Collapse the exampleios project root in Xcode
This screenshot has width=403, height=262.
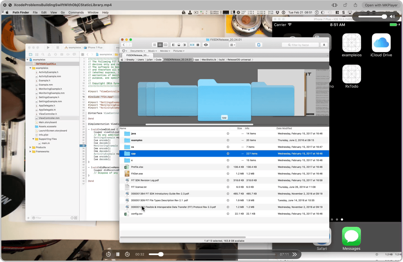click(28, 60)
